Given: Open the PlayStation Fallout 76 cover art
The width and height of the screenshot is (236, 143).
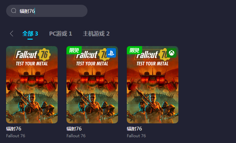Looking at the screenshot, I should 92,85.
